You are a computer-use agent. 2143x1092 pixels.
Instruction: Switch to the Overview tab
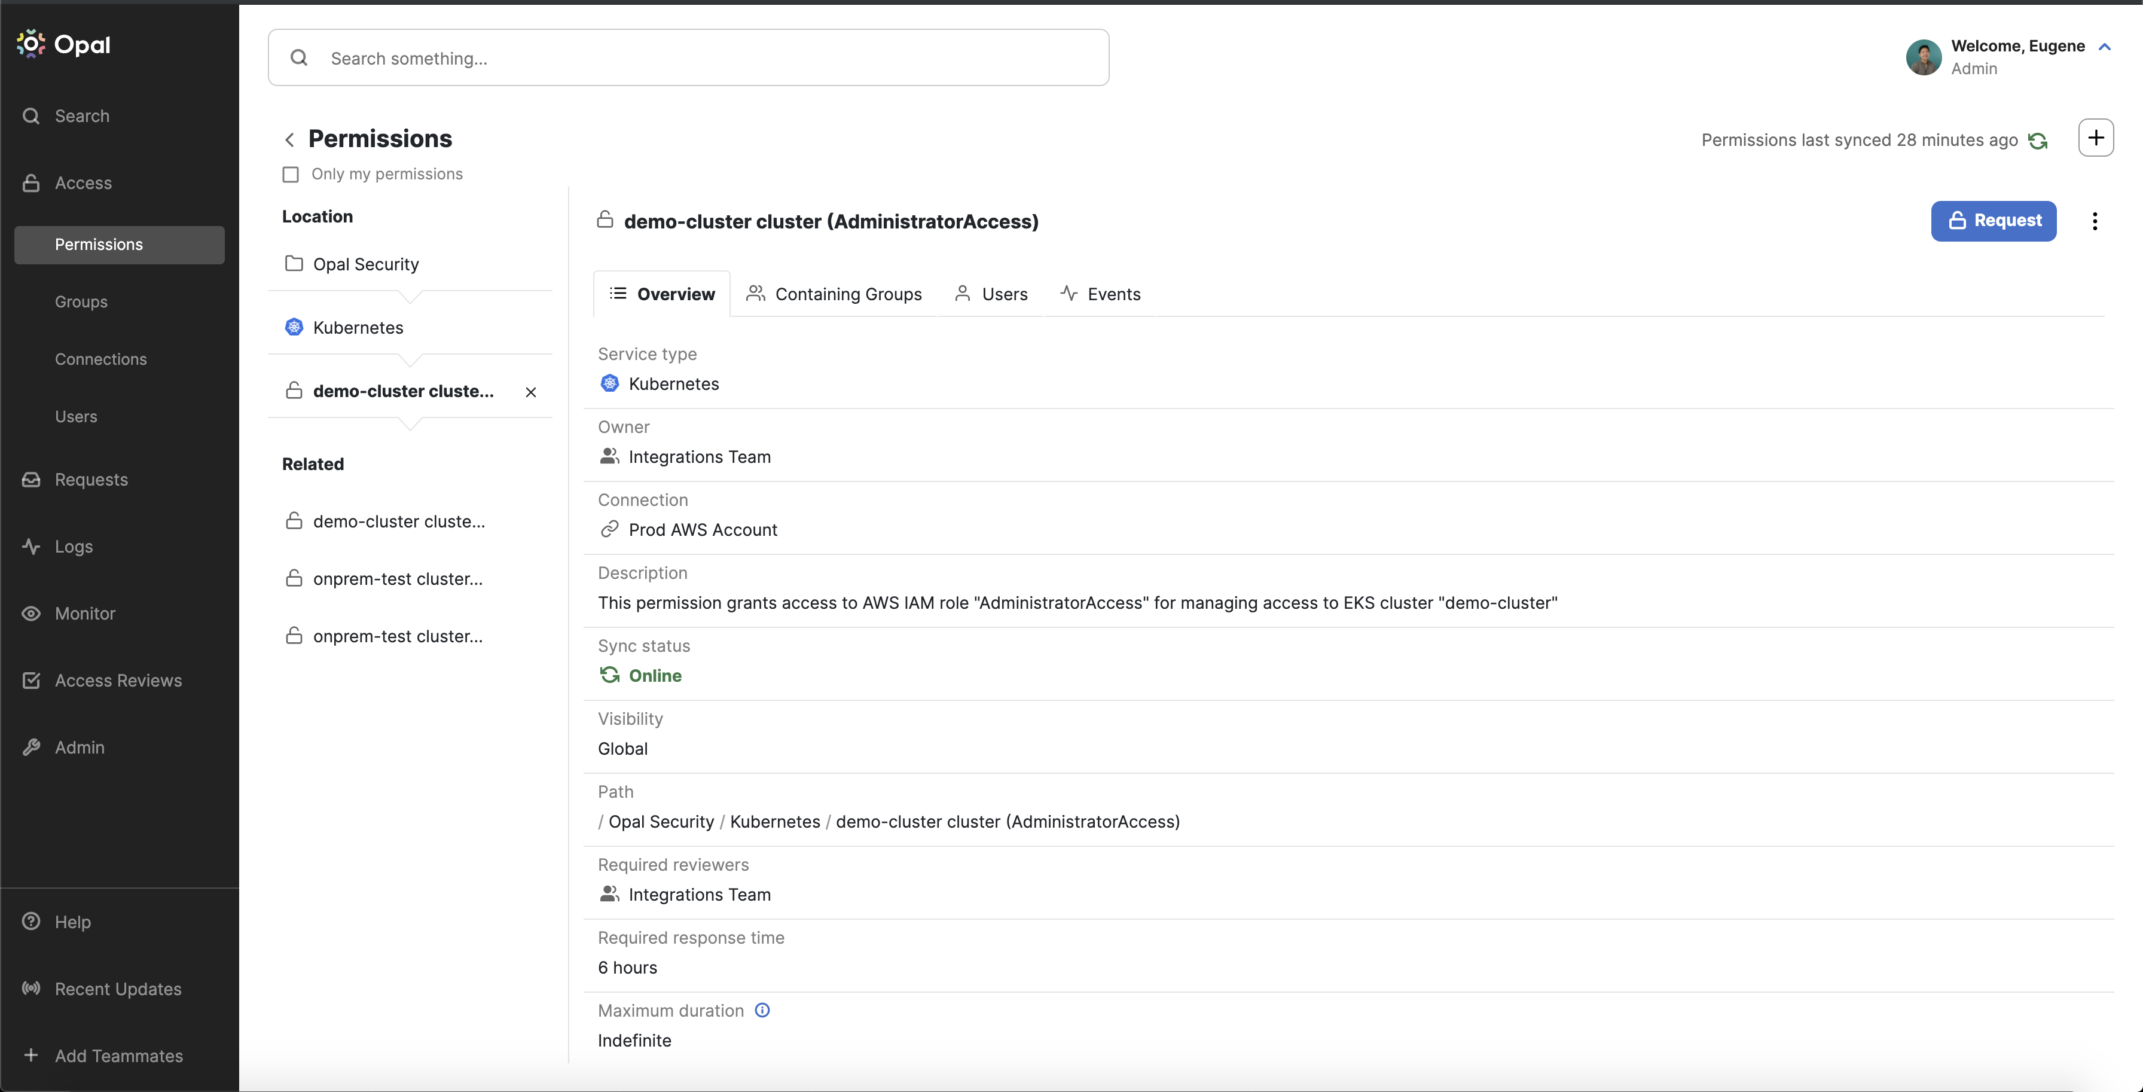661,294
